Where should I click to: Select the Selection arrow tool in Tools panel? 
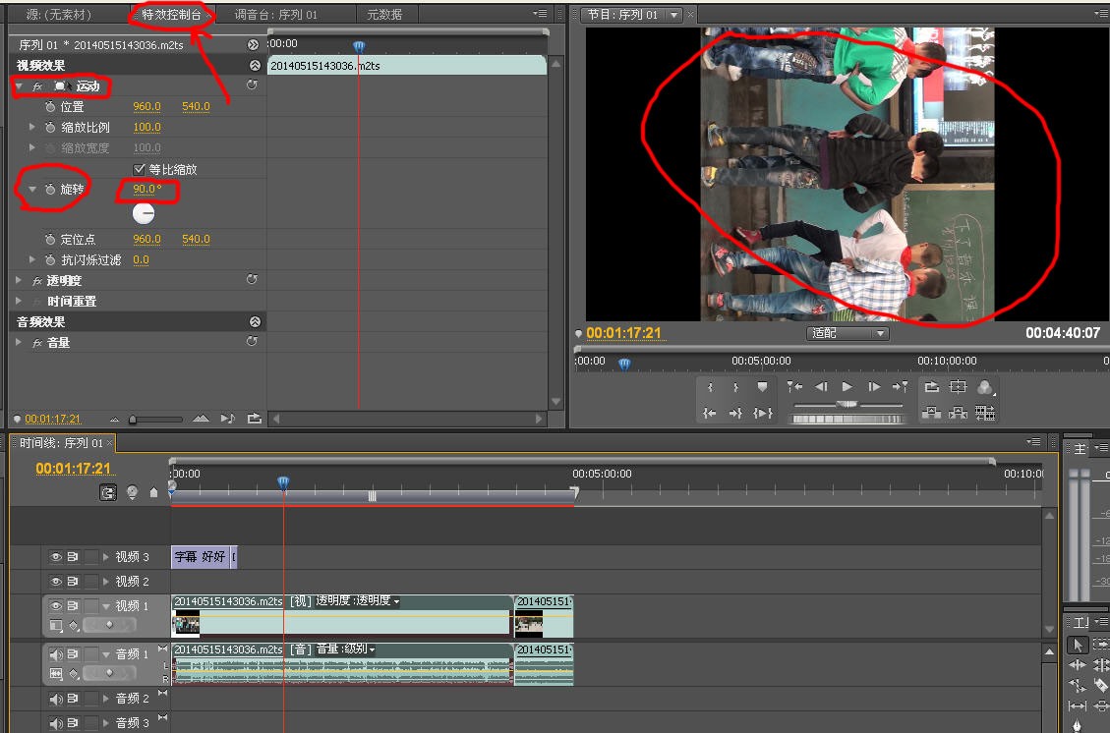(1079, 645)
